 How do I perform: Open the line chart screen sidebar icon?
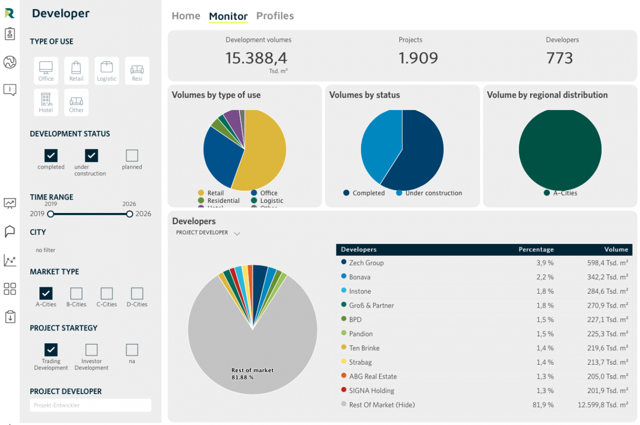10,203
